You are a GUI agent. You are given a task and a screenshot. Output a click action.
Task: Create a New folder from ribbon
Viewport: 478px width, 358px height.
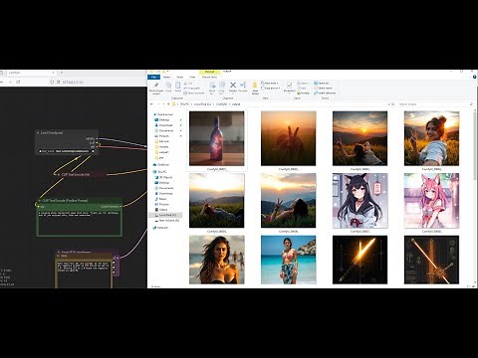pyautogui.click(x=255, y=89)
